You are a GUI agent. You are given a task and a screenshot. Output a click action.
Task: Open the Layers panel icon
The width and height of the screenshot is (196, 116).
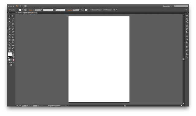pyautogui.click(x=187, y=54)
